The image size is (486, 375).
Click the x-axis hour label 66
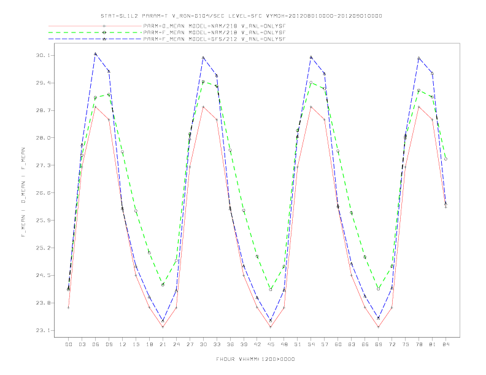(x=365, y=344)
